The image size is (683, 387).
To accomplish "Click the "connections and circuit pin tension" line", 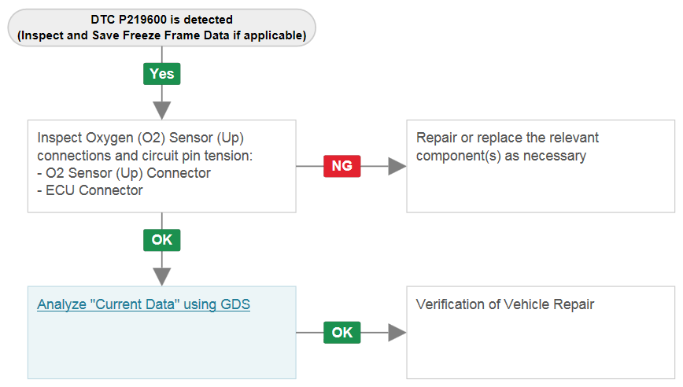I will [145, 156].
